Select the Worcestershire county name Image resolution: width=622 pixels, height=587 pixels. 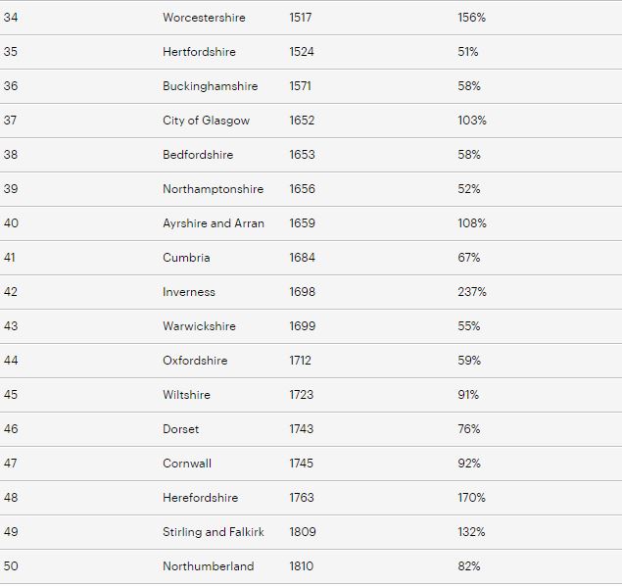click(x=204, y=18)
